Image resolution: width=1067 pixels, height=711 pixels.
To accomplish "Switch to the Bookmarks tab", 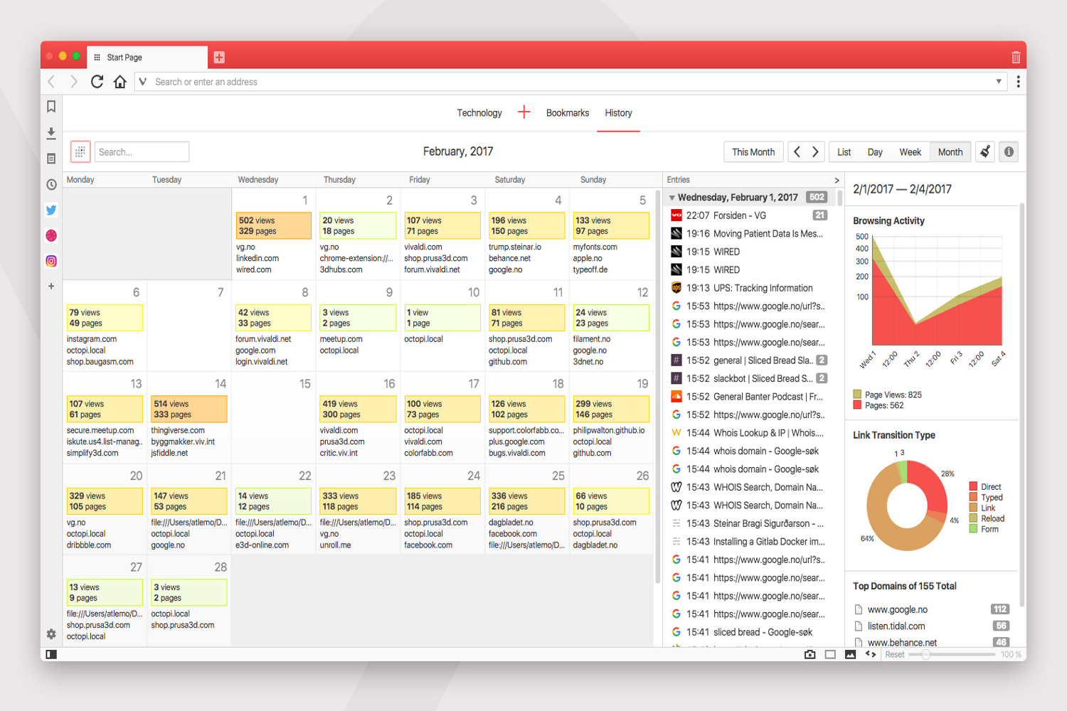I will (x=567, y=113).
